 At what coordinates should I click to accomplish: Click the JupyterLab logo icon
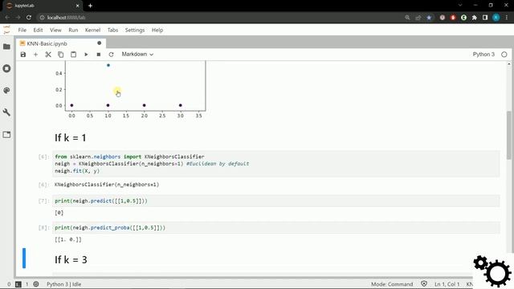[x=6, y=30]
